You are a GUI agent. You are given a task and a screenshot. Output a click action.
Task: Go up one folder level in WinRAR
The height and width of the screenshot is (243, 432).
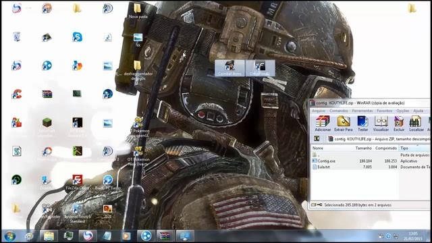coord(317,139)
